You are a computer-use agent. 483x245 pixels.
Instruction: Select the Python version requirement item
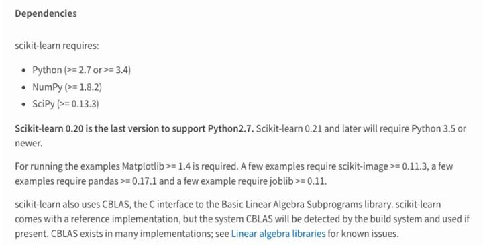[x=82, y=70]
